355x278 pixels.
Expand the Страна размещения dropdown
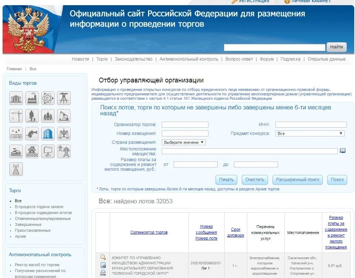point(184,142)
